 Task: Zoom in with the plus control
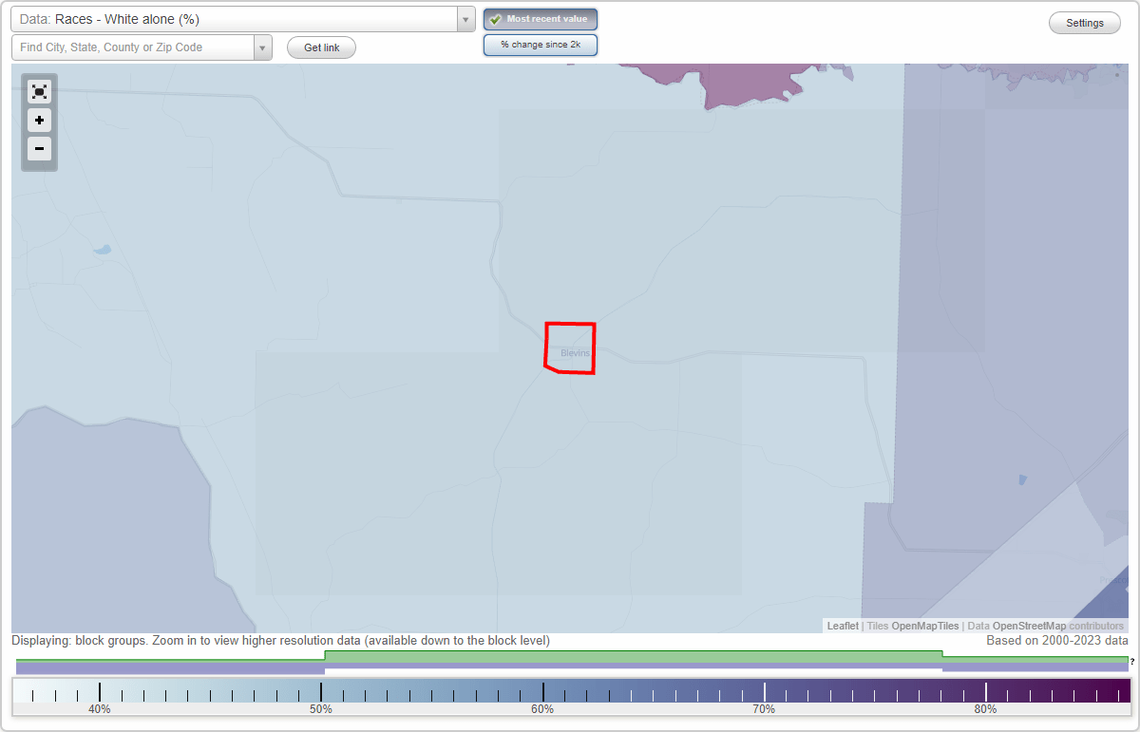[x=39, y=120]
